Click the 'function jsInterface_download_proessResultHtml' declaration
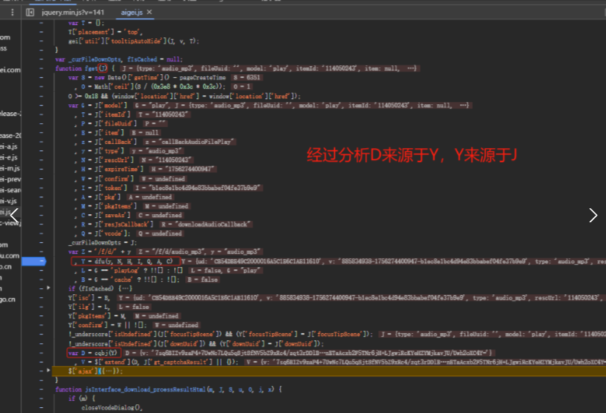 [168, 390]
